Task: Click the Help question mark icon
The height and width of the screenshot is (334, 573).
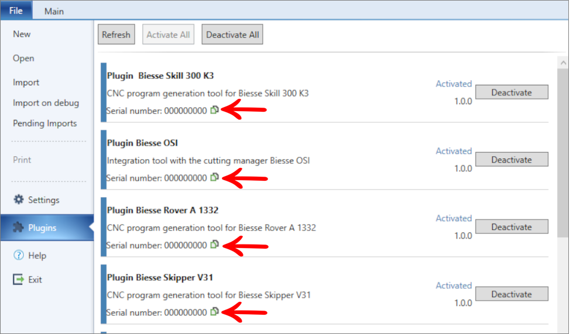Action: point(18,255)
